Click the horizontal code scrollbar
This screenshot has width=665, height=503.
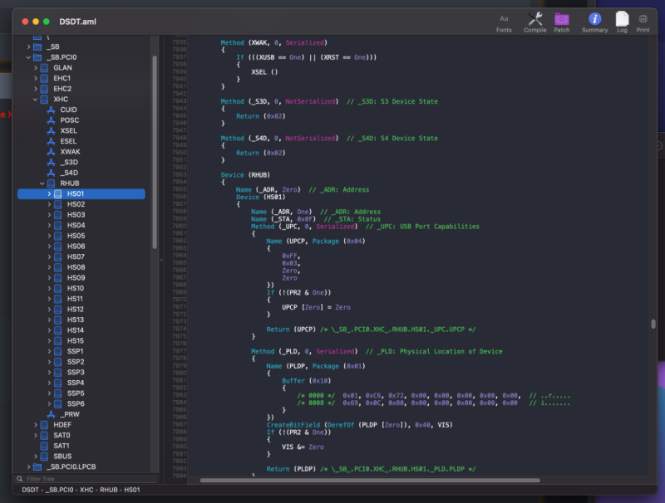pyautogui.click(x=370, y=480)
